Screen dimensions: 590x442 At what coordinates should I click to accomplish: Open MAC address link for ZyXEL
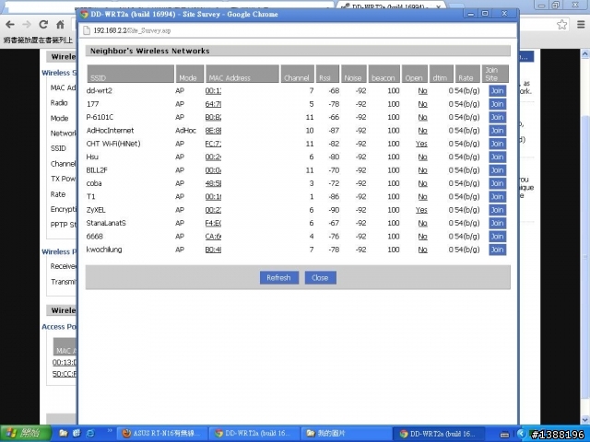[x=213, y=210]
